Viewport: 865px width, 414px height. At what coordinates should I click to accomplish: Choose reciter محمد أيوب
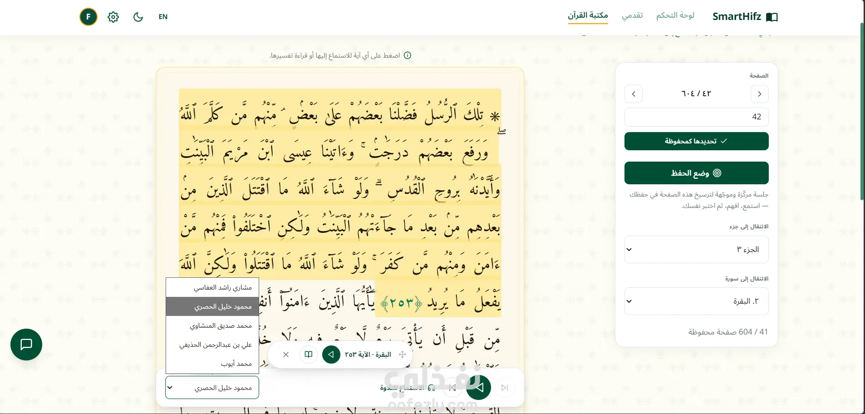(212, 364)
